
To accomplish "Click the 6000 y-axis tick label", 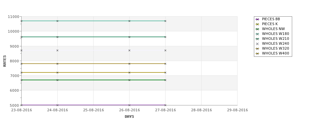I will [x=14, y=90].
